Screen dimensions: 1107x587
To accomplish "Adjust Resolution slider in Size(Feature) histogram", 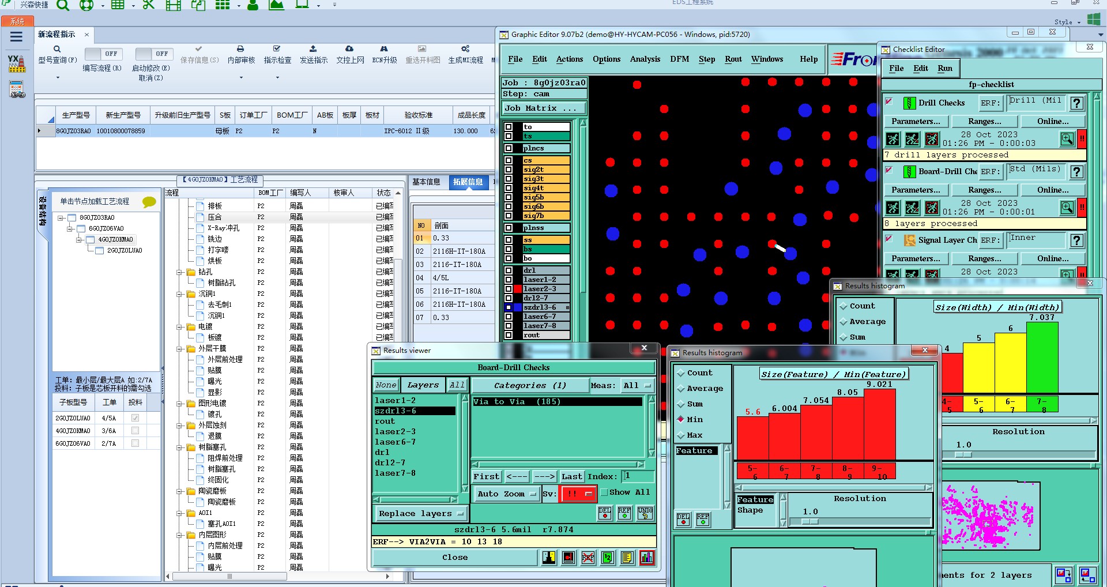I will pyautogui.click(x=811, y=522).
